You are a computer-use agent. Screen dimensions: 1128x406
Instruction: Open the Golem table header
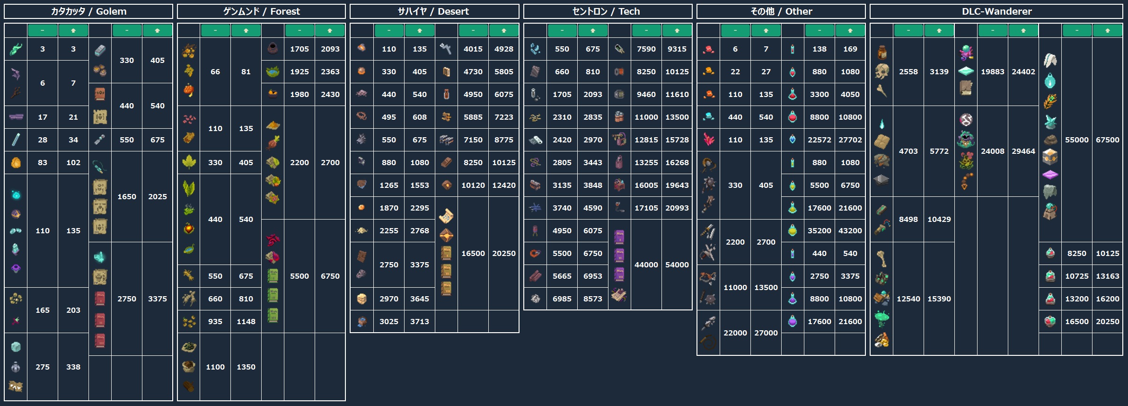88,11
